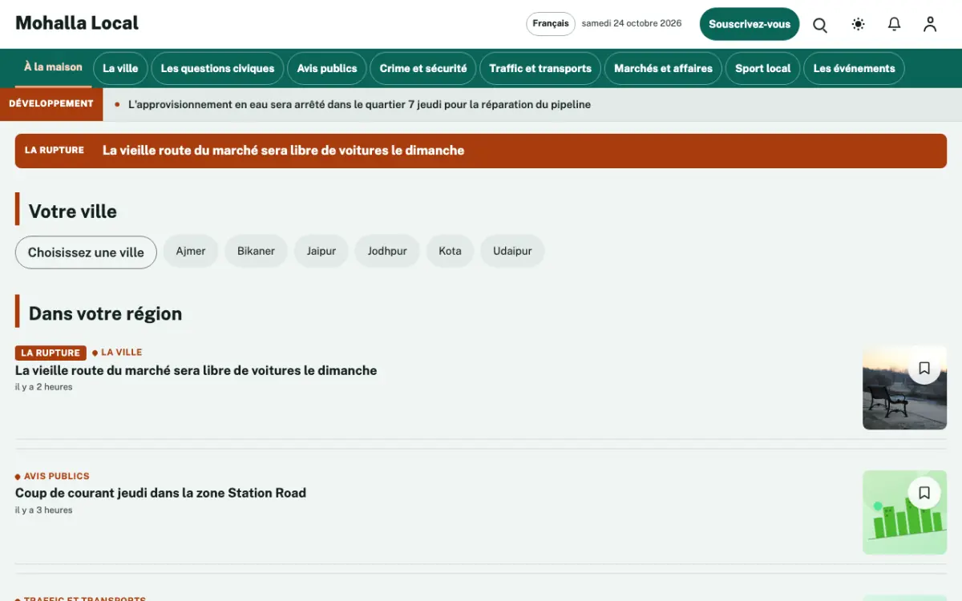962x601 pixels.
Task: Click the Dans votre région heading
Action: tap(105, 313)
